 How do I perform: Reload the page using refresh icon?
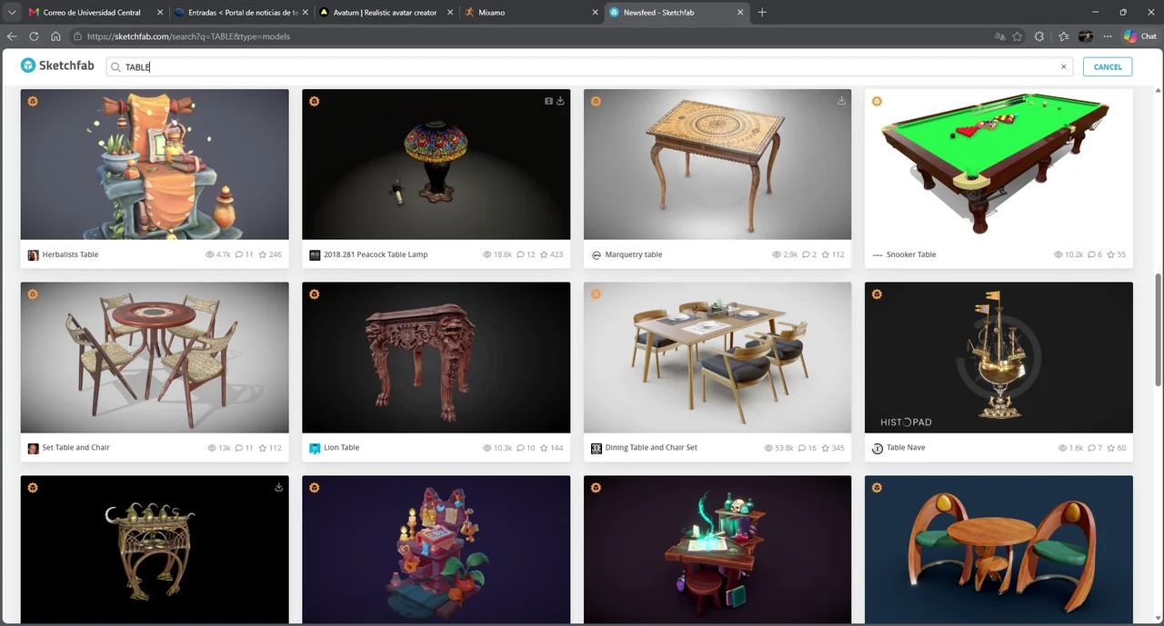click(x=34, y=36)
